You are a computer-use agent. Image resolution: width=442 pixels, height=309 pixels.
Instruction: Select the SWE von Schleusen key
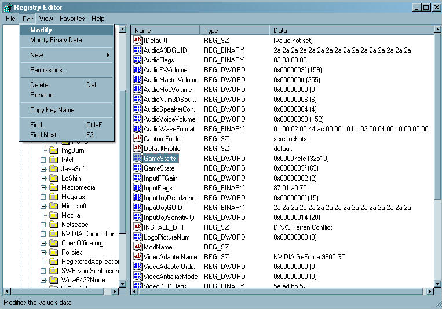[90, 271]
